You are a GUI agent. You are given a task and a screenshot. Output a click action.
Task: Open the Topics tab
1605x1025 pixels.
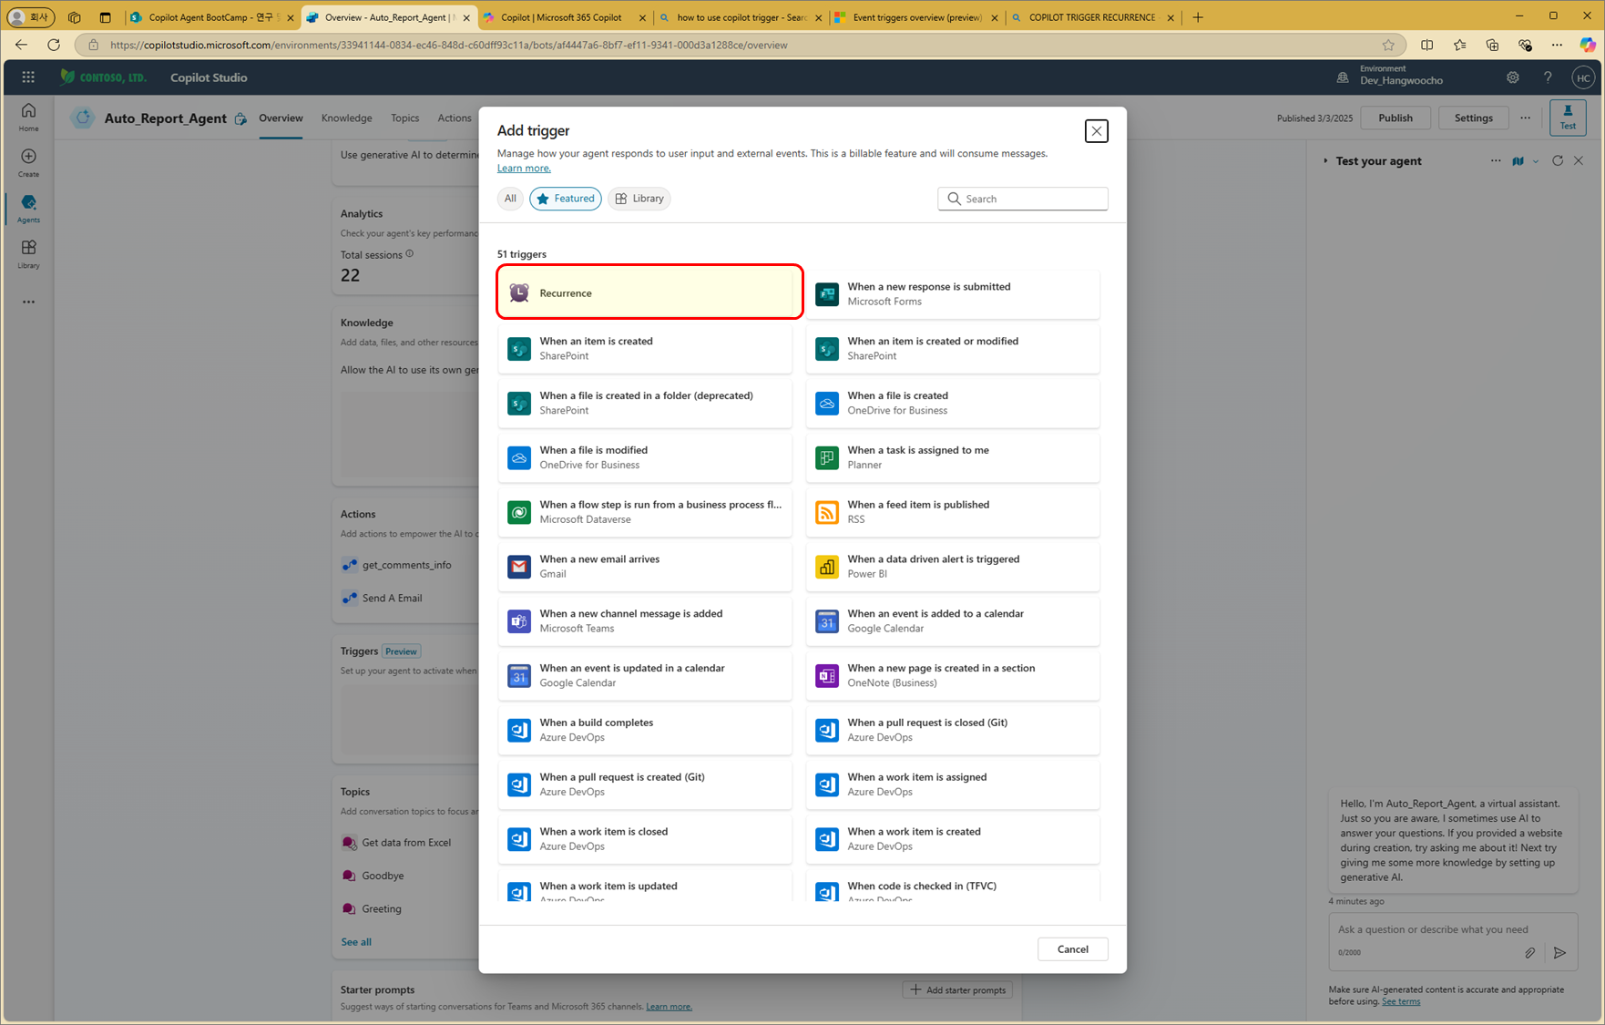pos(405,118)
